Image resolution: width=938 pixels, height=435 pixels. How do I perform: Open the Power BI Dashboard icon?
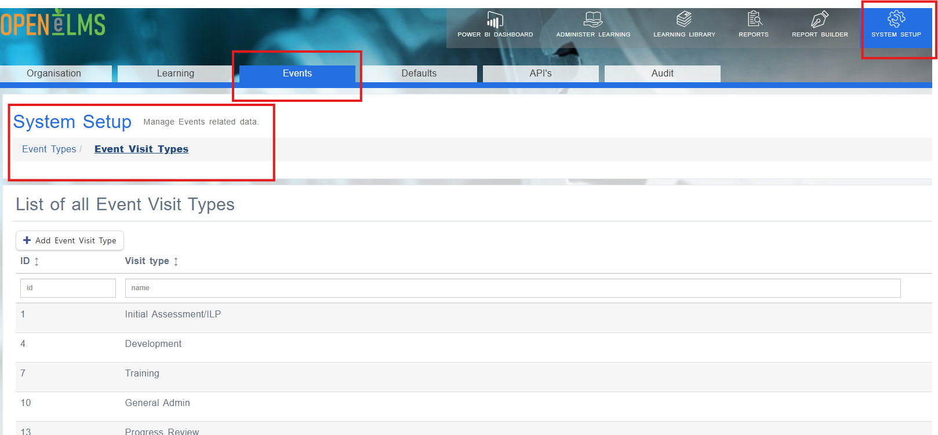[x=495, y=20]
